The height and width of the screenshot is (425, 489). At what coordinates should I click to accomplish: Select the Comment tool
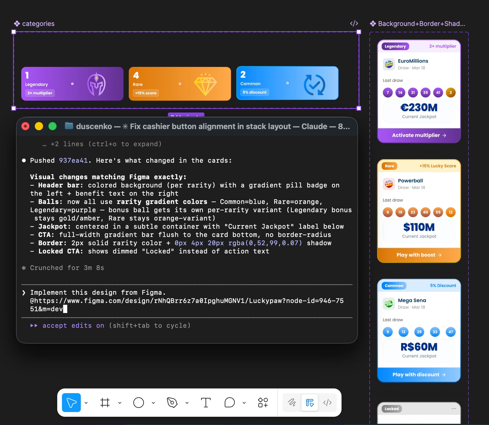pos(229,403)
